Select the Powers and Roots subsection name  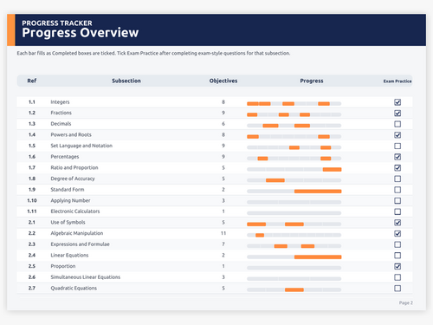[x=71, y=134]
